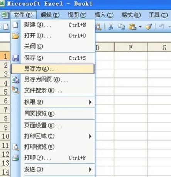The image size is (171, 177).
Task: Select row 8 header
Action: pos(5,119)
